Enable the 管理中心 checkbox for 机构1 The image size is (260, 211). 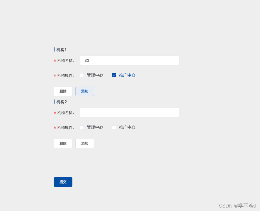[81, 75]
